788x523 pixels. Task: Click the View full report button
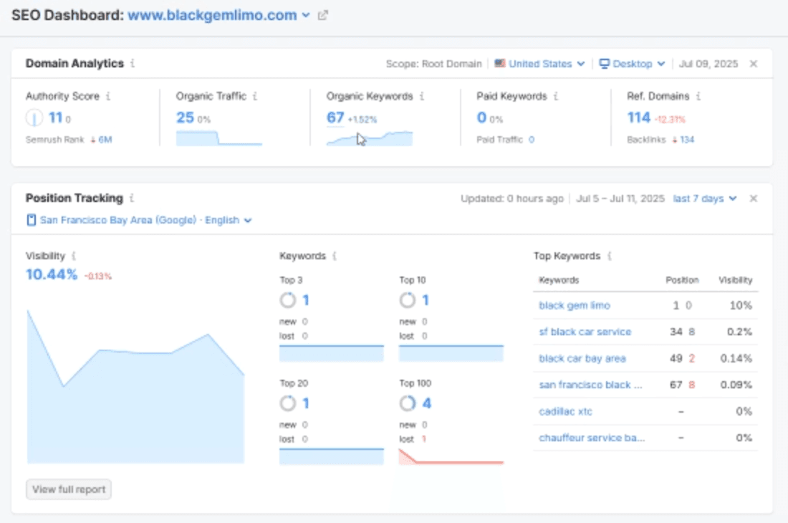click(x=69, y=490)
